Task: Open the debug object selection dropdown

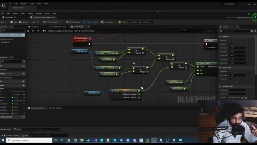Action: click(x=141, y=22)
